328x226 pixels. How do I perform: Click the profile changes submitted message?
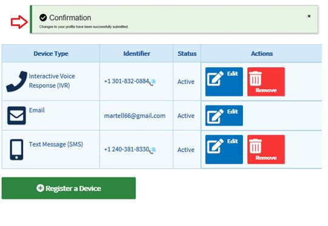(x=84, y=27)
